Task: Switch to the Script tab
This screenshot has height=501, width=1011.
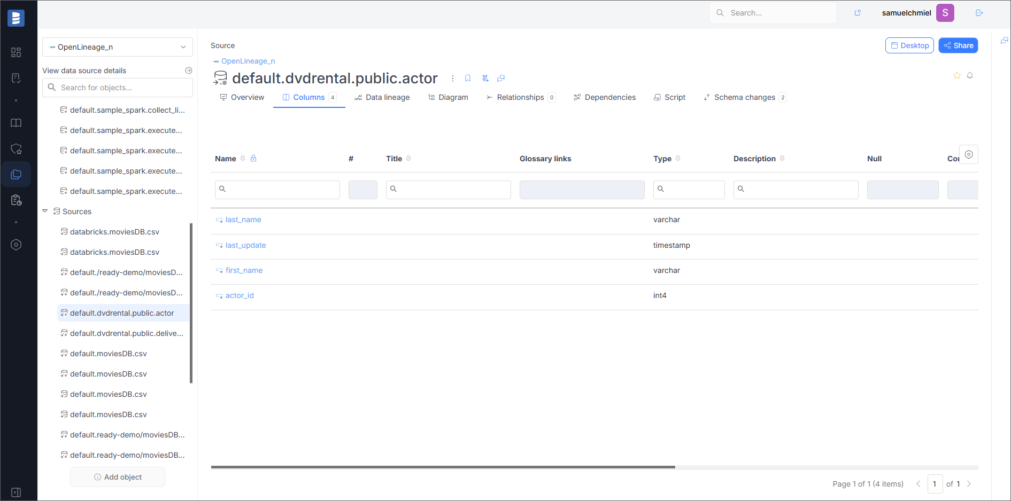Action: (x=669, y=97)
